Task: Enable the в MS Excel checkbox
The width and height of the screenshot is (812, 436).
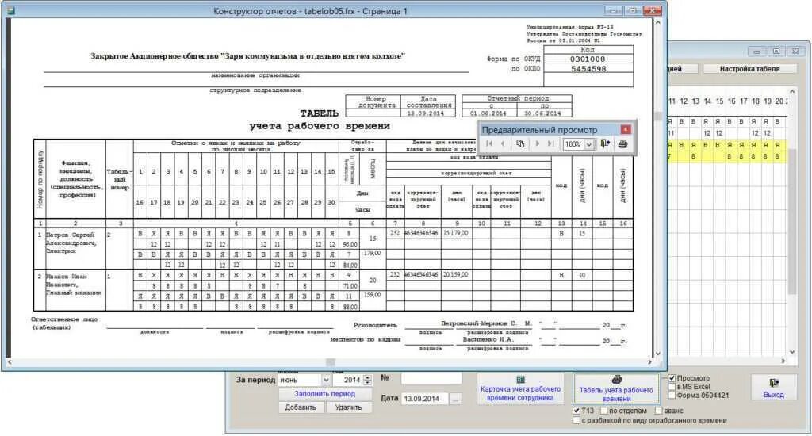Action: point(672,386)
